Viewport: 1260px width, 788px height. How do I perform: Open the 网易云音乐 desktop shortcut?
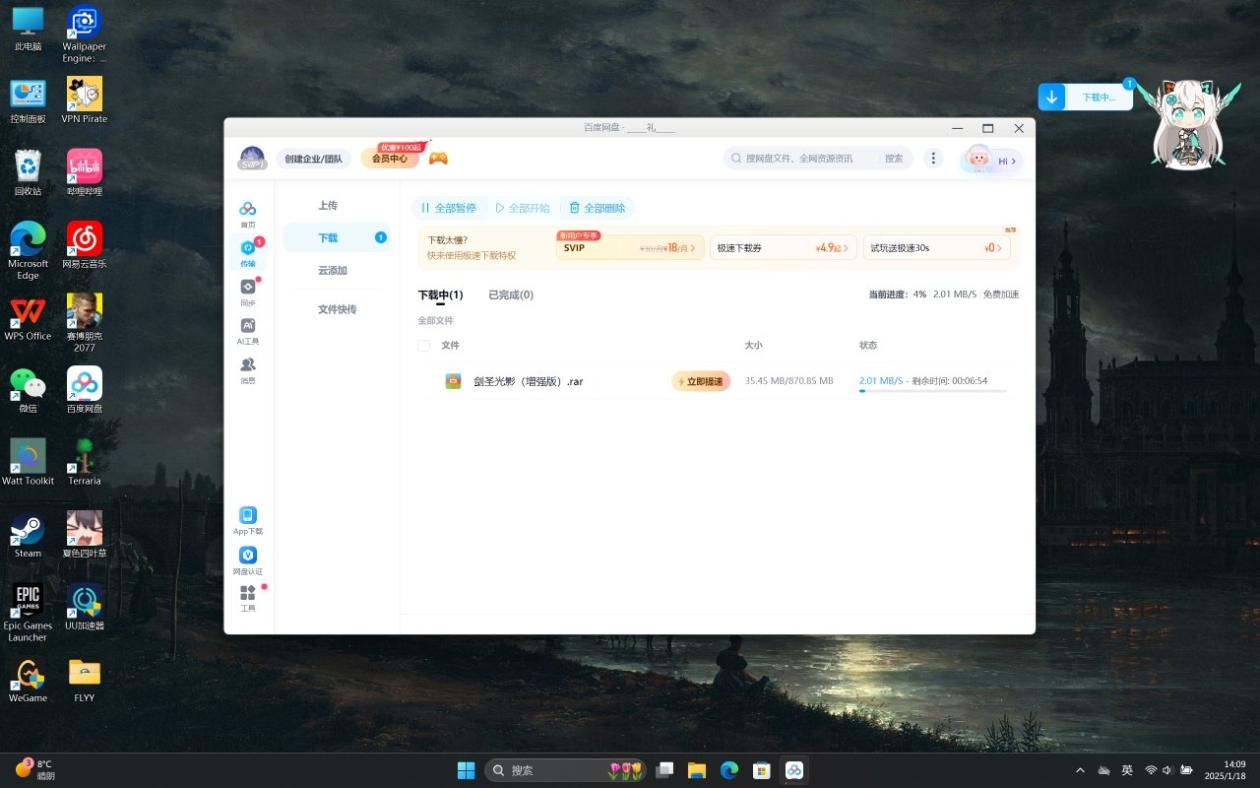pyautogui.click(x=84, y=245)
